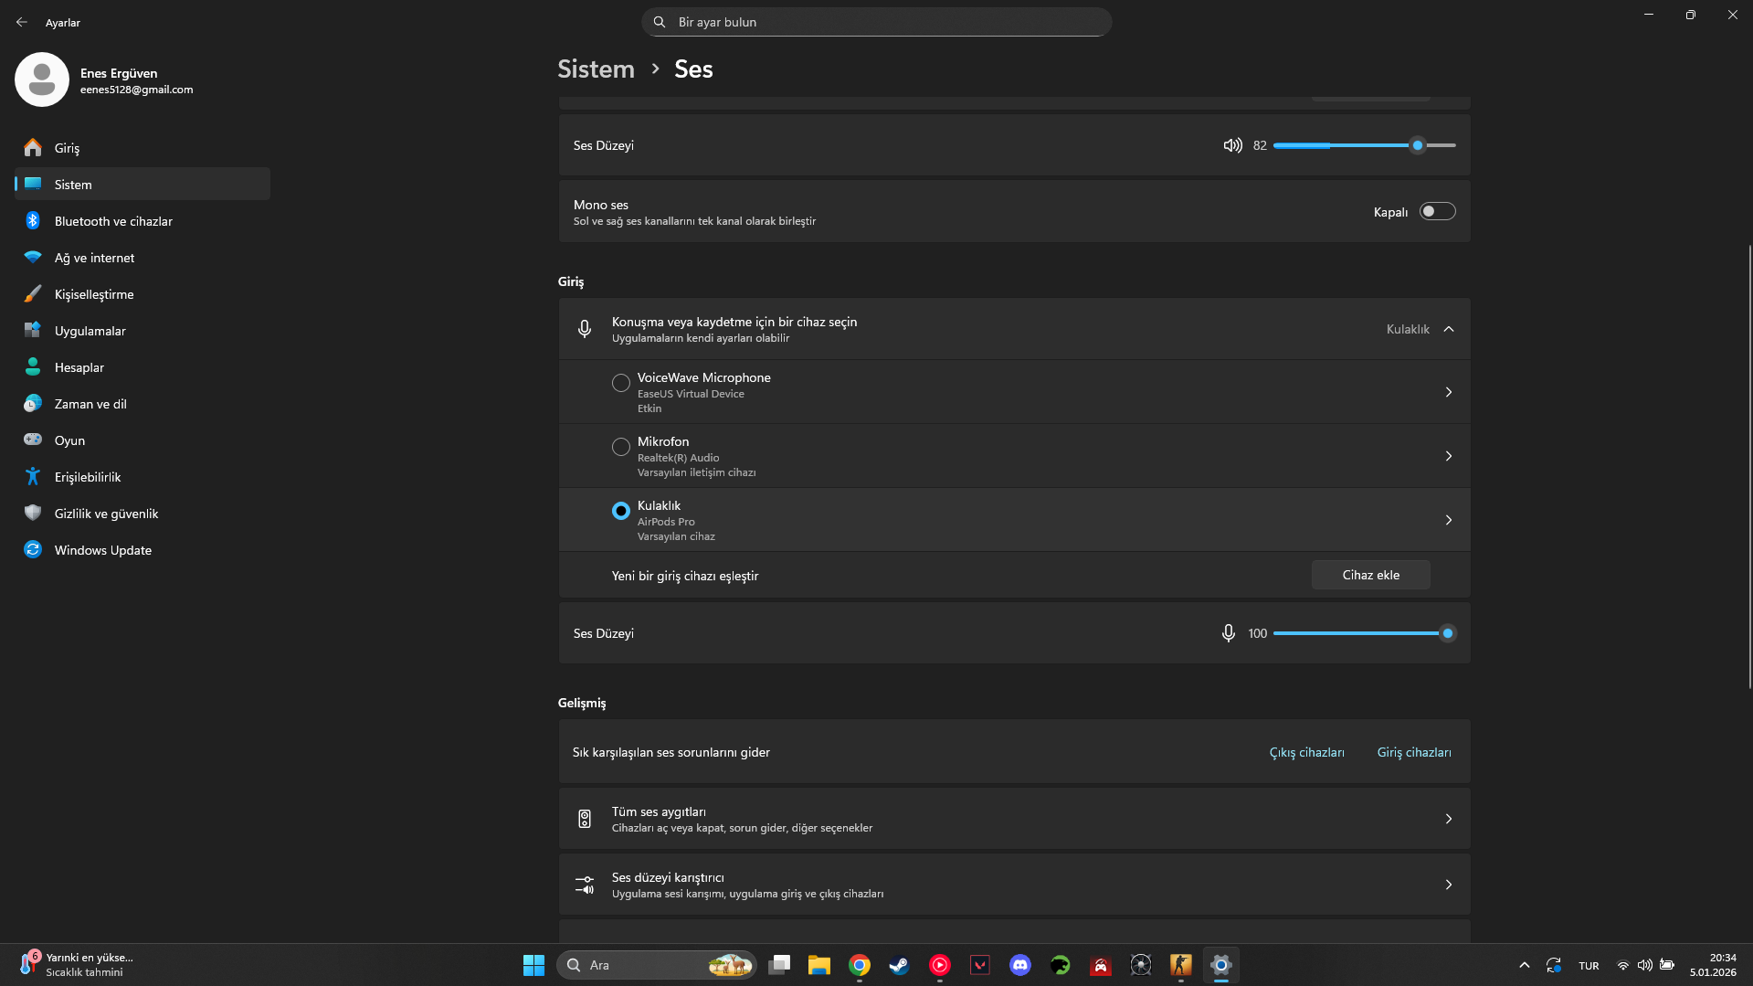
Task: Open Discord from the taskbar
Action: [x=1019, y=965]
